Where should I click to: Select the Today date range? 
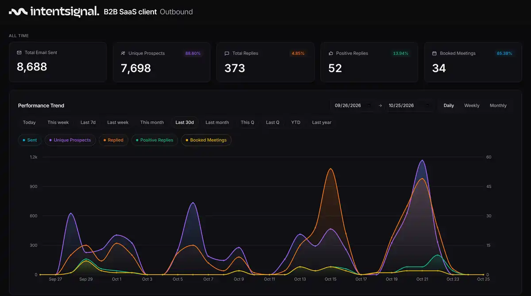pyautogui.click(x=29, y=122)
